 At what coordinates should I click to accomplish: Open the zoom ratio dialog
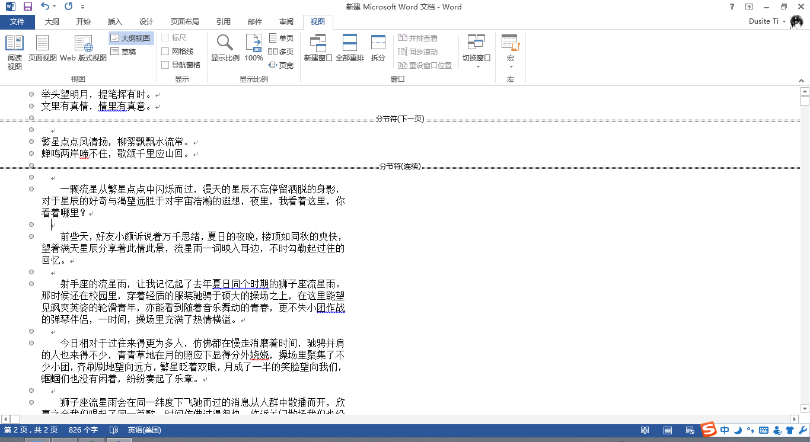(x=225, y=49)
